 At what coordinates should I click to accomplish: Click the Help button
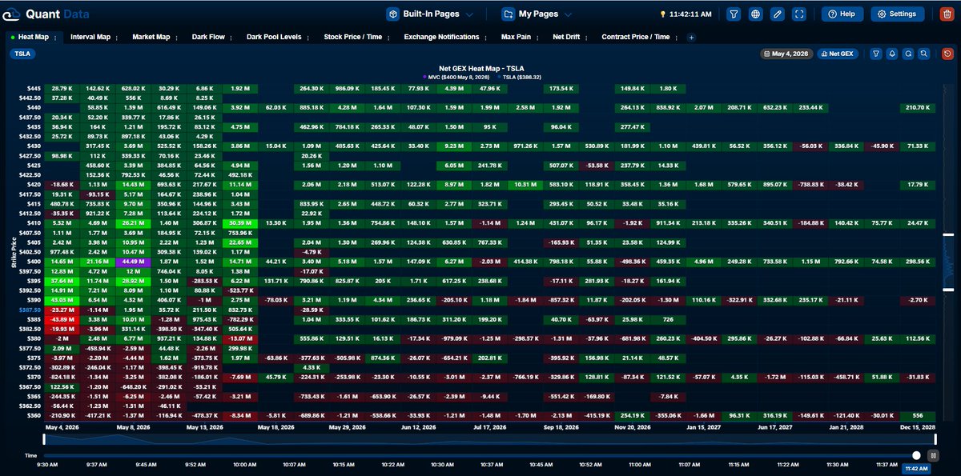[842, 14]
